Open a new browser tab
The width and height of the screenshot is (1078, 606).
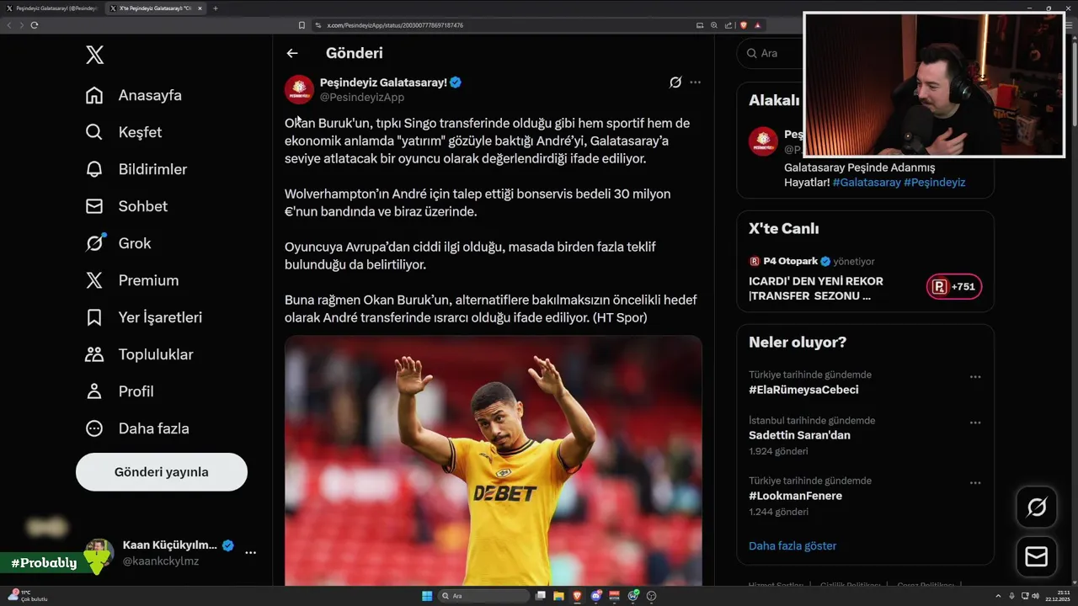[216, 8]
